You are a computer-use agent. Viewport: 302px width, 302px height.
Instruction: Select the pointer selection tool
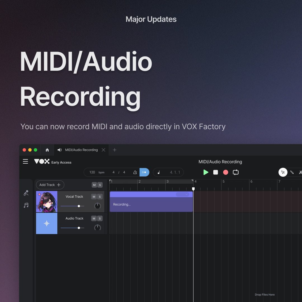tap(283, 172)
